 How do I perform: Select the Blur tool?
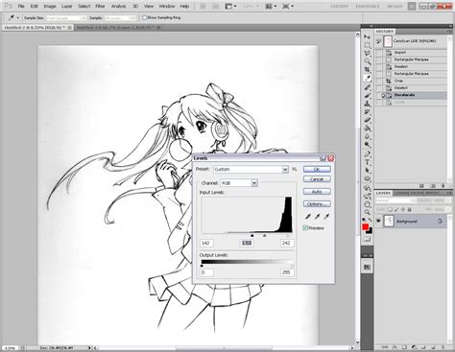coord(368,137)
